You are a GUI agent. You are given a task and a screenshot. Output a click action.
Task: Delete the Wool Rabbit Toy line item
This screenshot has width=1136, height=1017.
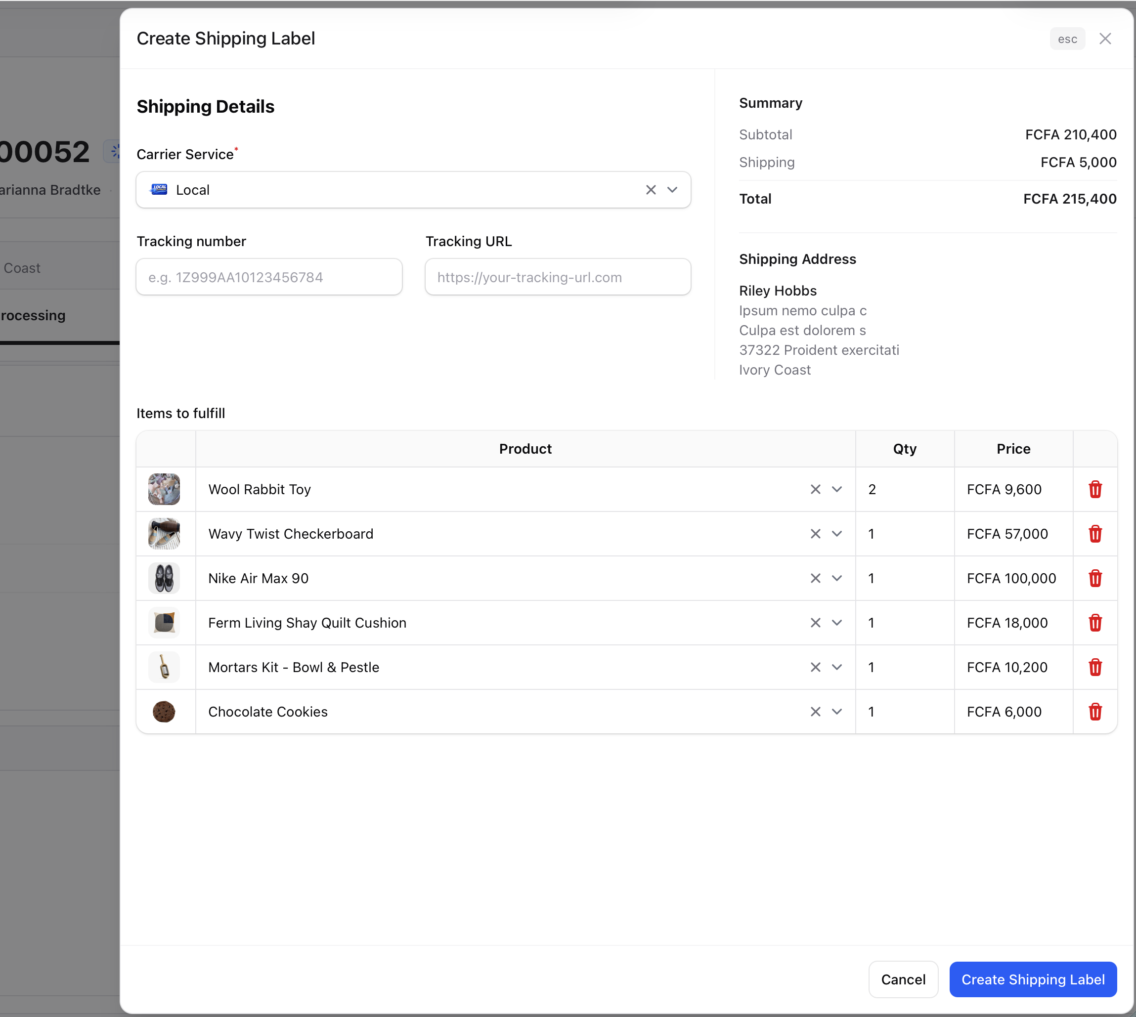tap(1095, 489)
